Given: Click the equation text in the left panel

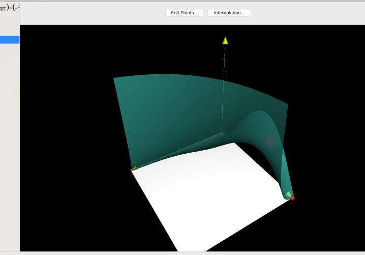Looking at the screenshot, I should (x=10, y=7).
